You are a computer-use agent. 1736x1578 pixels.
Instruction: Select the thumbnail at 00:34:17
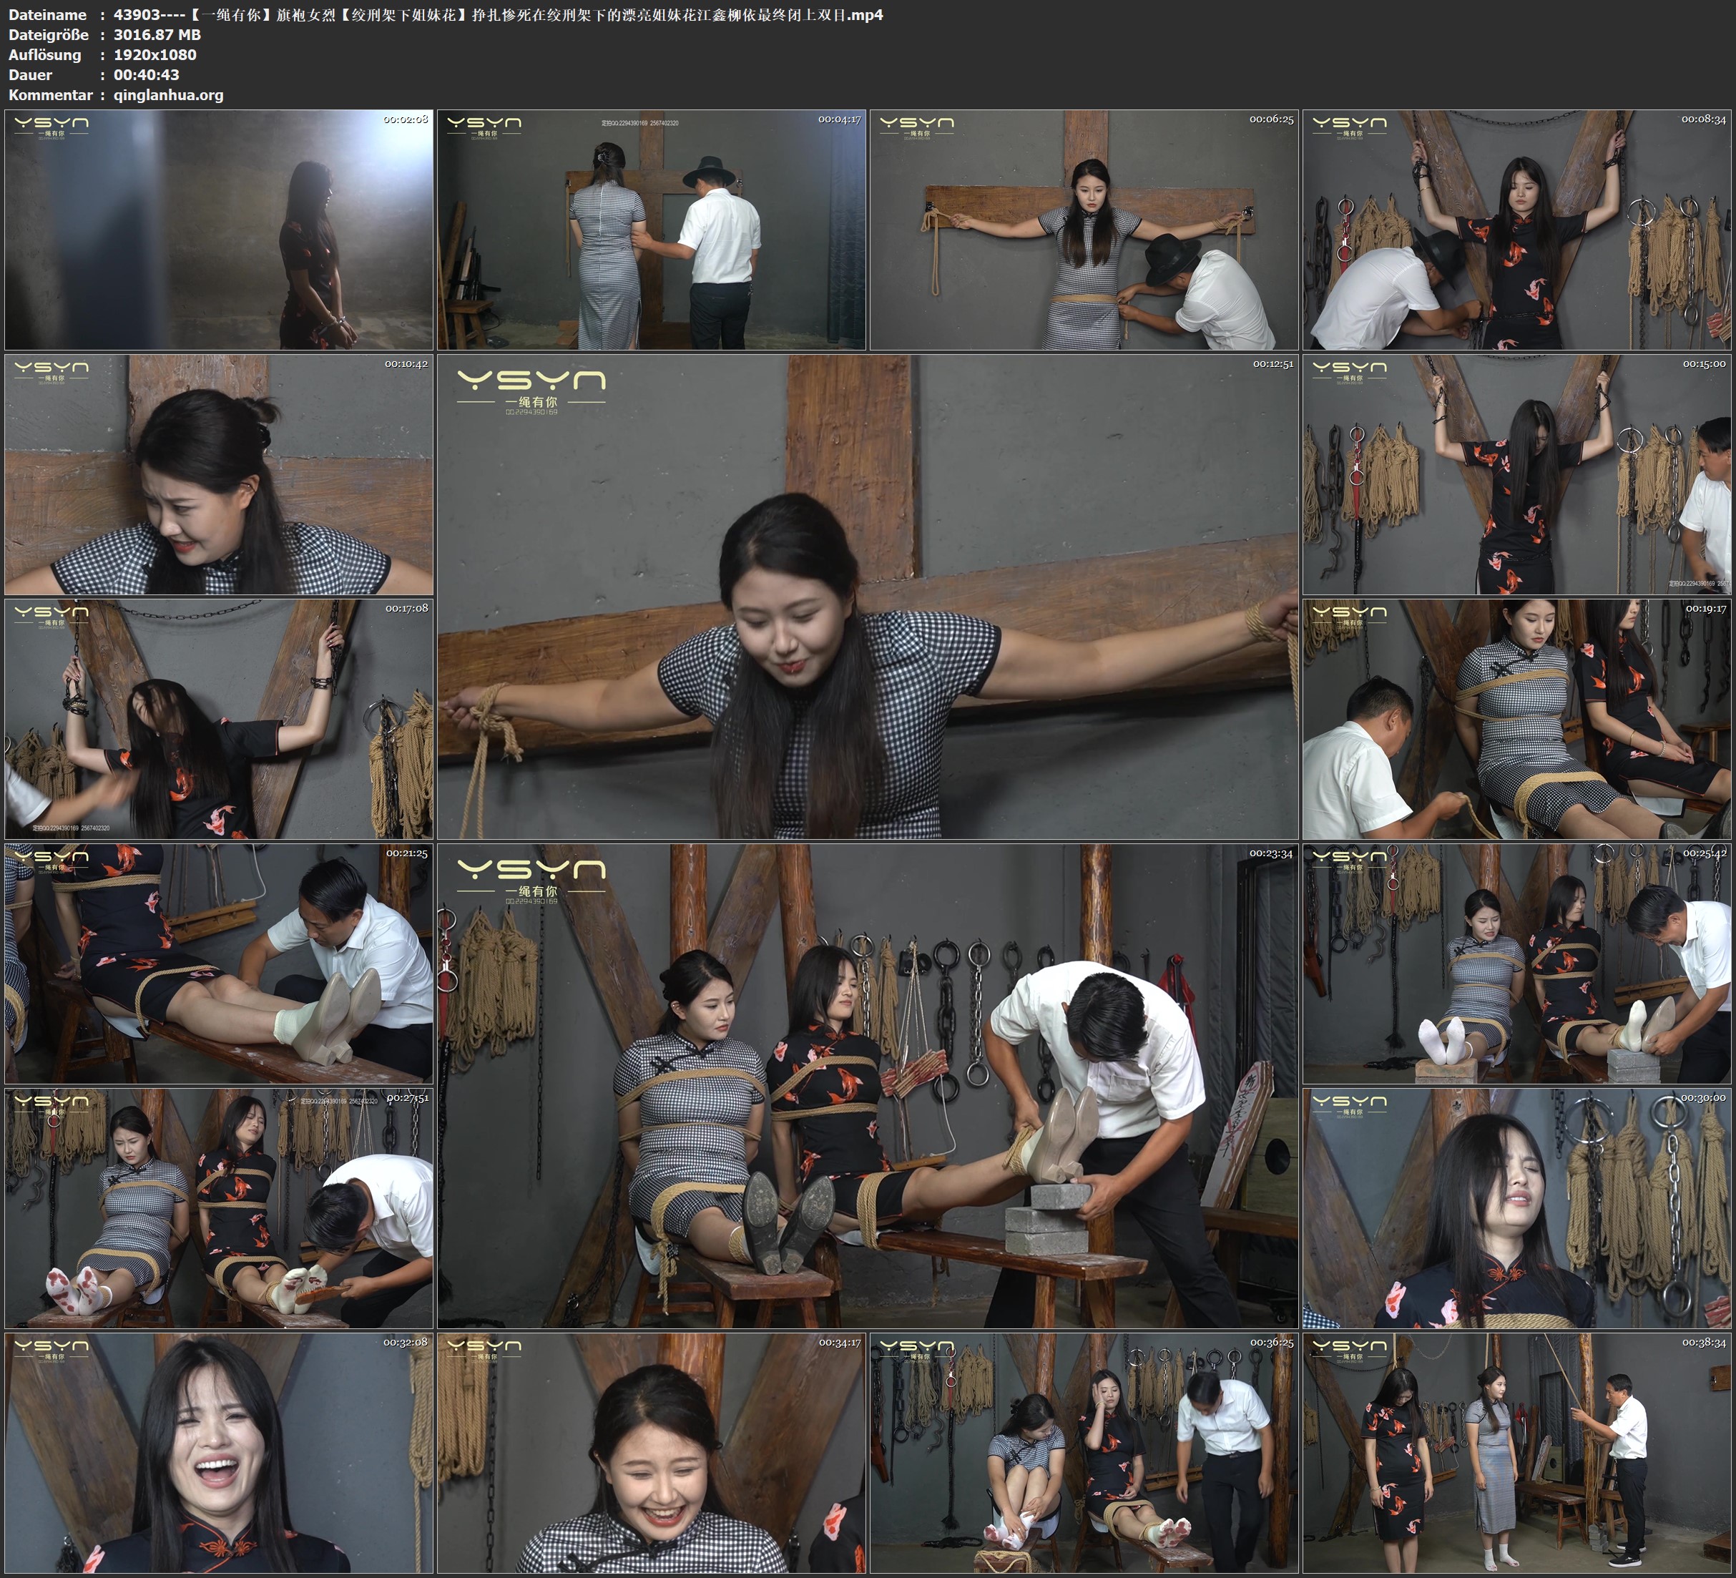(652, 1452)
